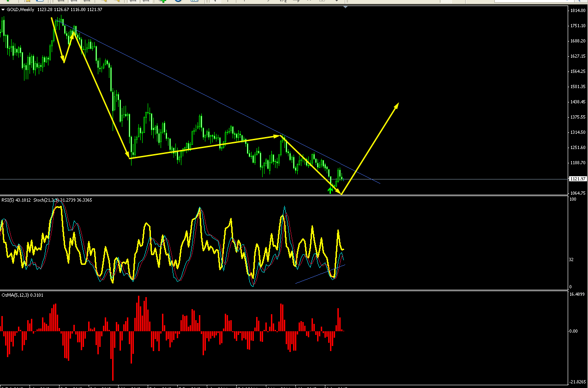588x388 pixels.
Task: Click price scale value 1438.45
Action: [x=577, y=101]
